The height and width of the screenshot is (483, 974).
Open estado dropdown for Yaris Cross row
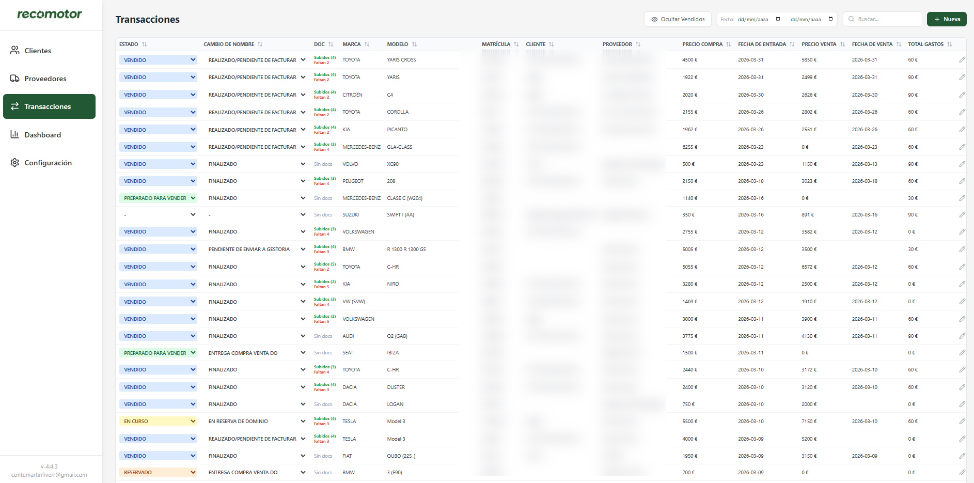coord(158,60)
